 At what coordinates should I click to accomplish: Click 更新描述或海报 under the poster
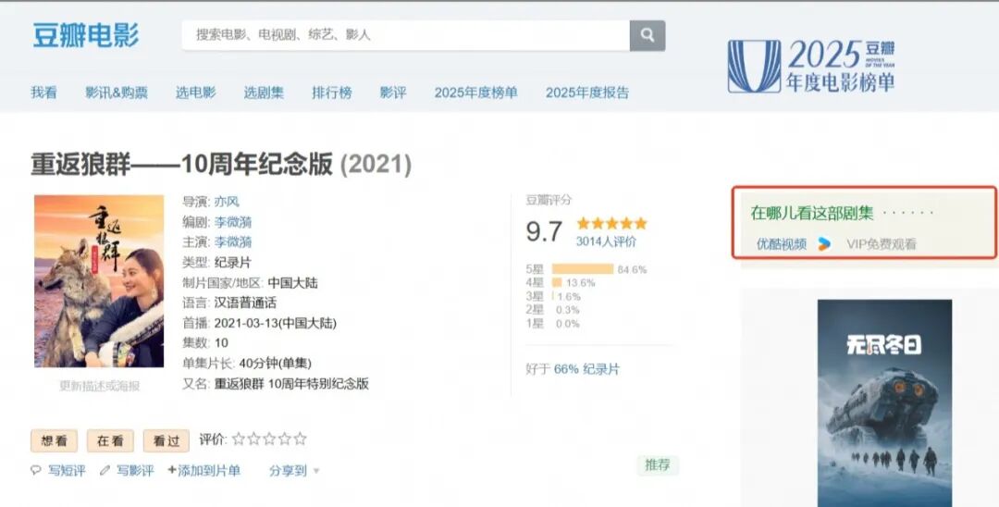pos(99,386)
